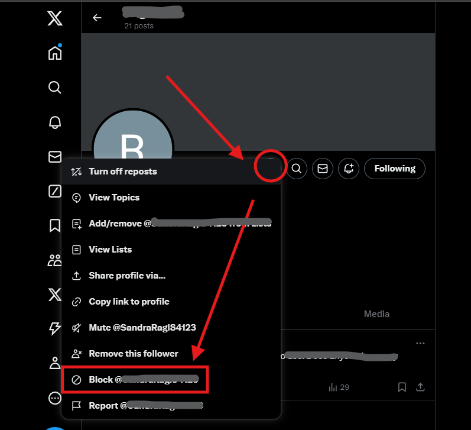Open the lightning bolt sidebar icon
This screenshot has height=430, width=471.
pyautogui.click(x=55, y=328)
